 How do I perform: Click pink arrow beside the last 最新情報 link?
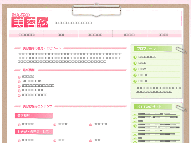pos(19,96)
